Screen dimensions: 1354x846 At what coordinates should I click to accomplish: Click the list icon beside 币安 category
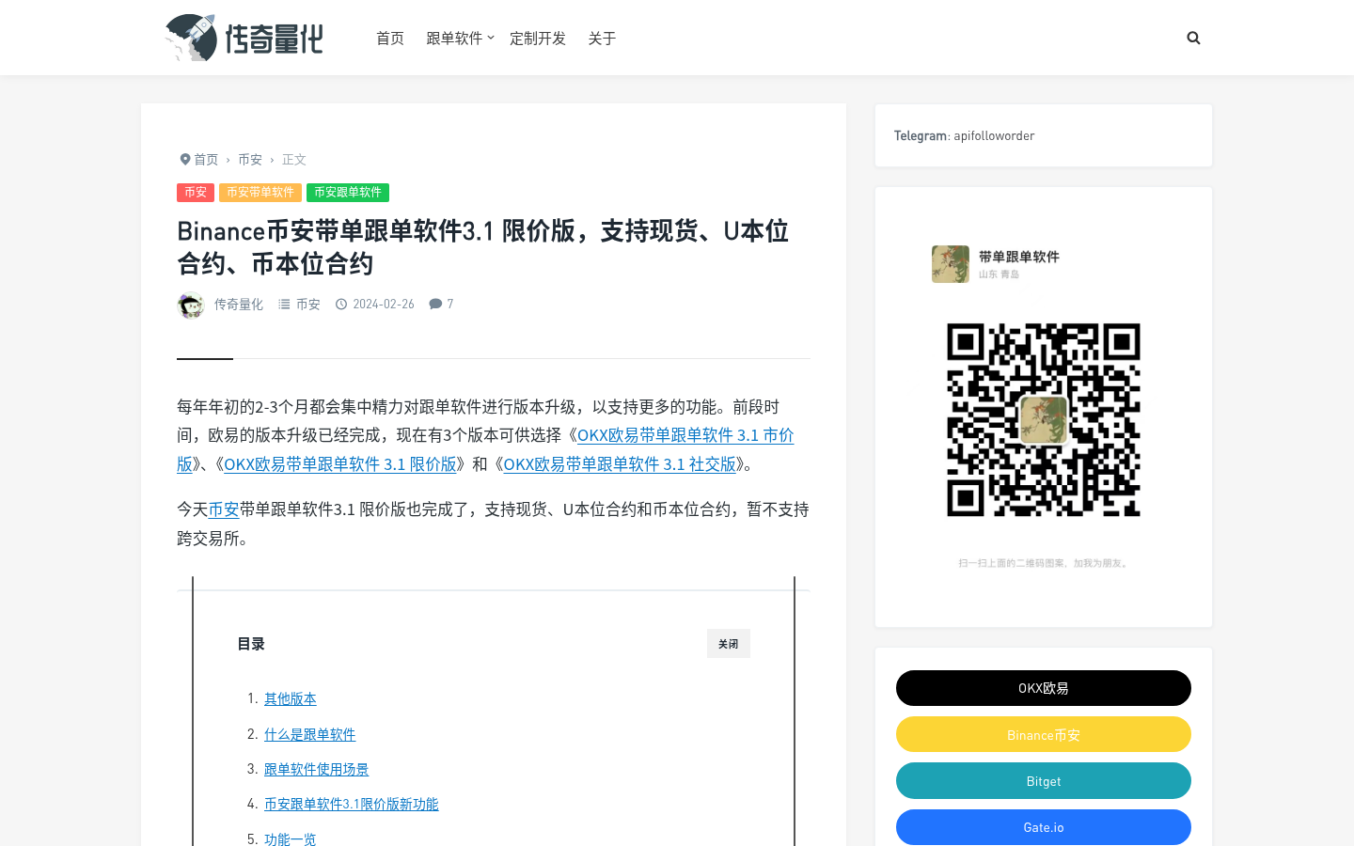(284, 304)
